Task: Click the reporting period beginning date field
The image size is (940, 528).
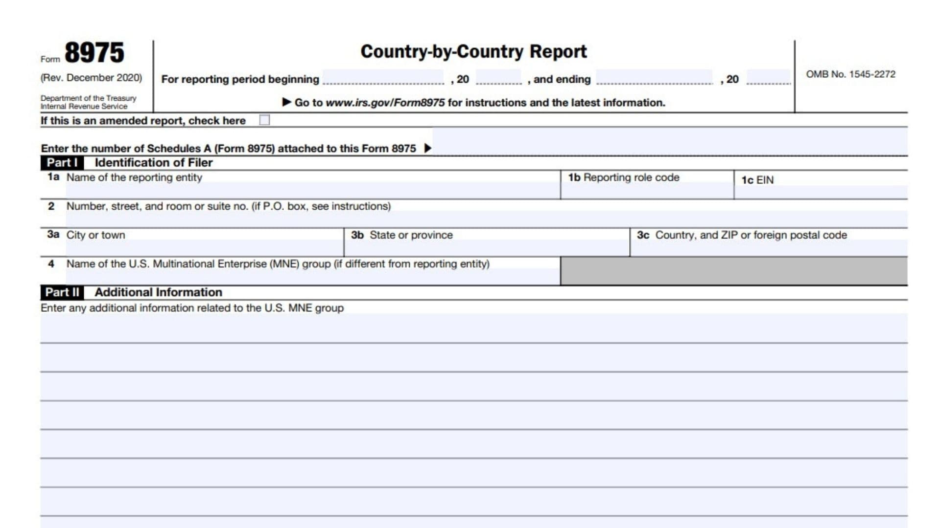Action: [x=383, y=78]
